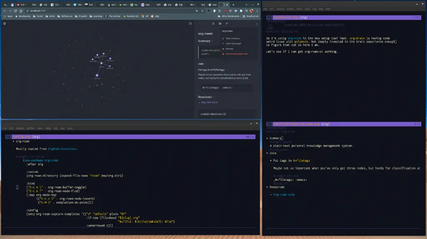Image resolution: width=427 pixels, height=239 pixels.
Task: Open the Random Git bookmark
Action: (131, 16)
